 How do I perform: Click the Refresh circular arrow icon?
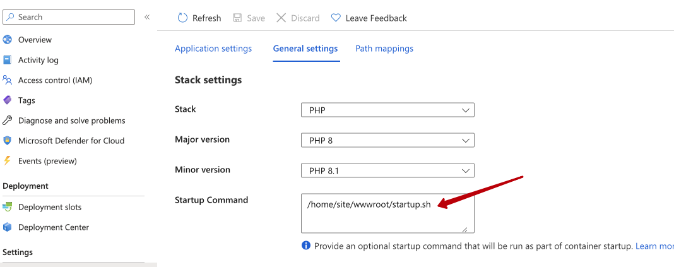[x=182, y=18]
